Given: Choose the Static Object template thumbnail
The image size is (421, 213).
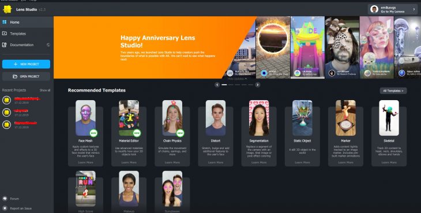Looking at the screenshot, I should [302, 118].
